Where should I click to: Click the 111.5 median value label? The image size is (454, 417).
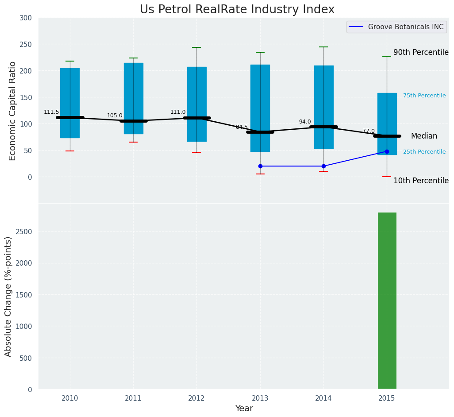point(51,112)
